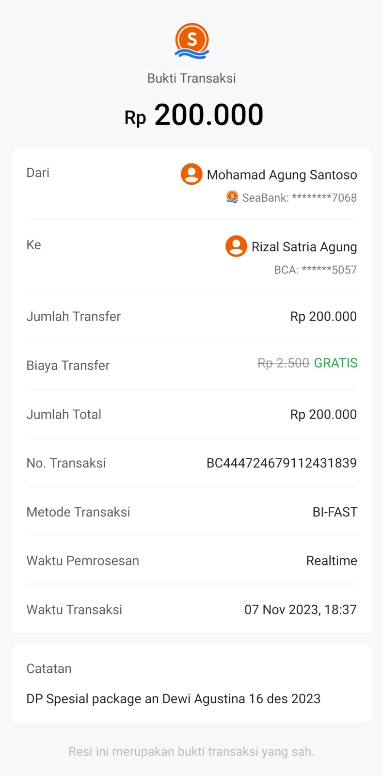Tap the large Rp 200.000 amount
The height and width of the screenshot is (776, 383).
tap(194, 115)
